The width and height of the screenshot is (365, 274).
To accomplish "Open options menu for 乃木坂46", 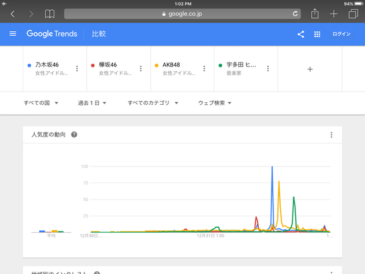I will 77,68.
